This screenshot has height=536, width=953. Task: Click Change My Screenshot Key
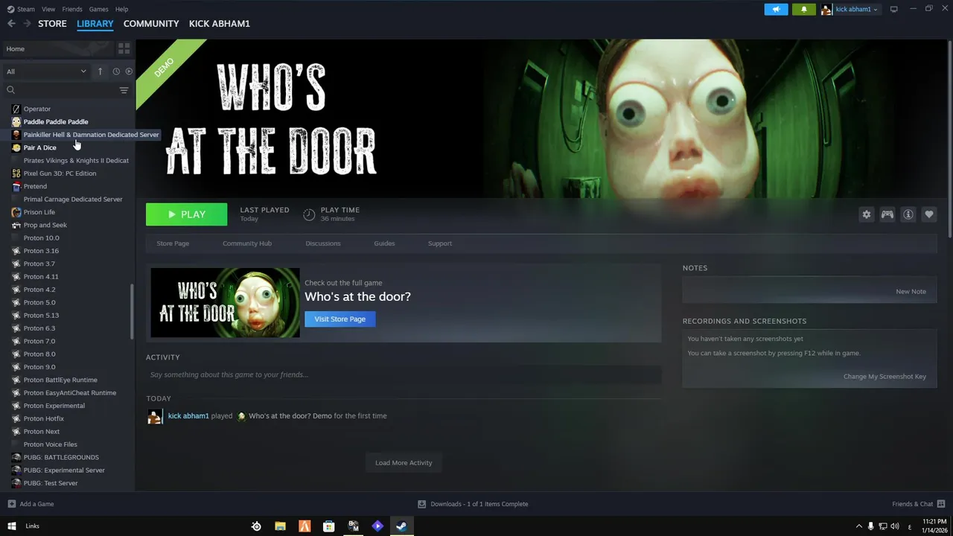885,377
